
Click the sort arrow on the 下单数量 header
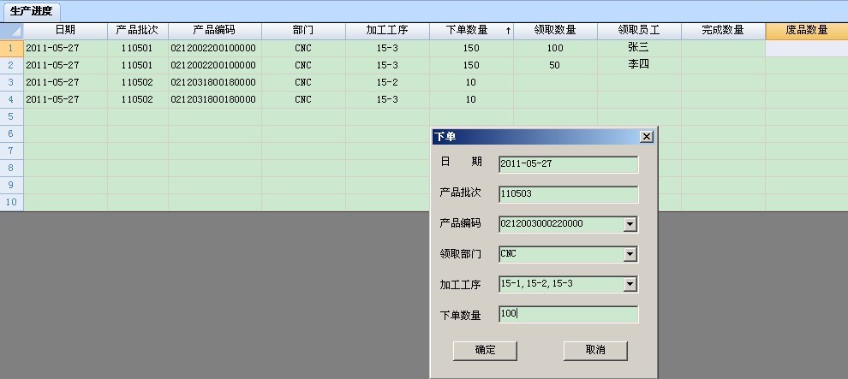[508, 32]
